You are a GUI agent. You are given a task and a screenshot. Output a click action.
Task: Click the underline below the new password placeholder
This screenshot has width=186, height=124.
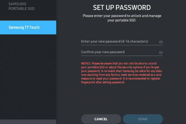click(x=122, y=45)
